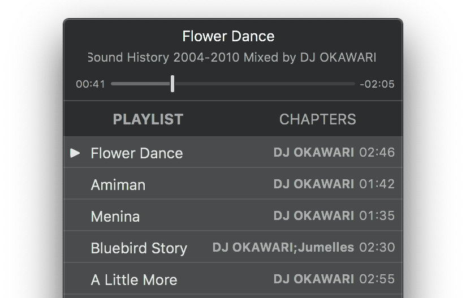This screenshot has width=466, height=298.
Task: Click the seek slider handle
Action: pos(172,84)
